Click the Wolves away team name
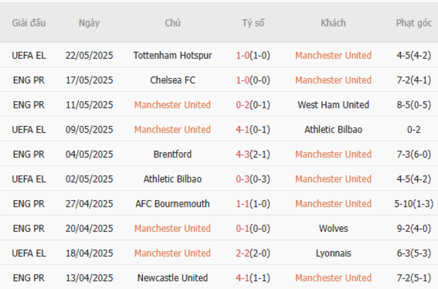This screenshot has width=438, height=289. pyautogui.click(x=333, y=228)
